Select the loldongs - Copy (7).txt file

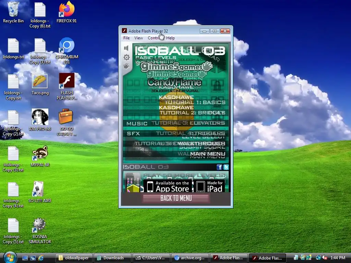tap(40, 51)
